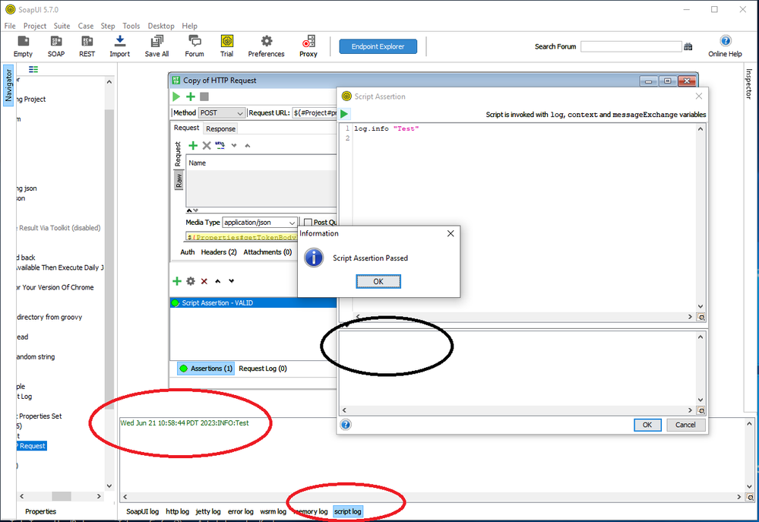Open the Auth tab
759x522 pixels.
188,252
